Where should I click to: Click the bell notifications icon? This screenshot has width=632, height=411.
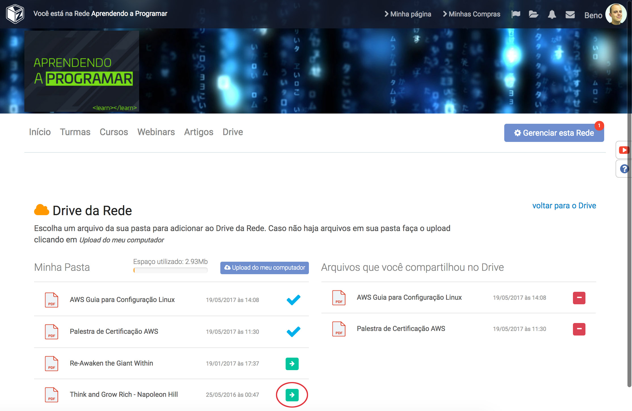coord(552,14)
